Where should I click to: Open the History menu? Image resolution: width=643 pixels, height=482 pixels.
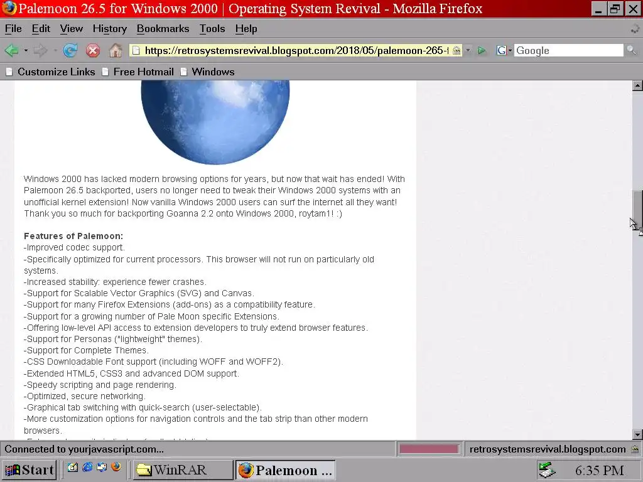[109, 29]
